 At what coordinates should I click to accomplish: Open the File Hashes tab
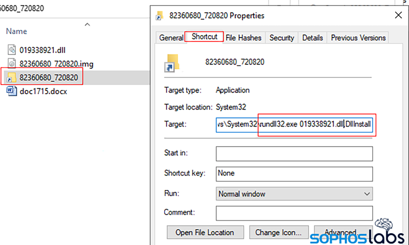coord(243,38)
